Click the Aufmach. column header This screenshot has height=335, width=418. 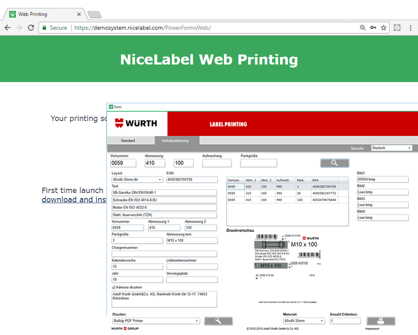[x=285, y=180]
